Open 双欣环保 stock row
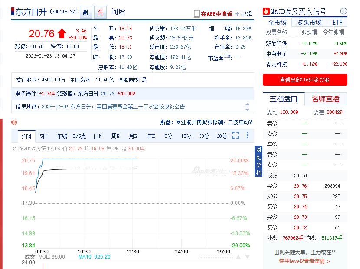 tap(305, 43)
